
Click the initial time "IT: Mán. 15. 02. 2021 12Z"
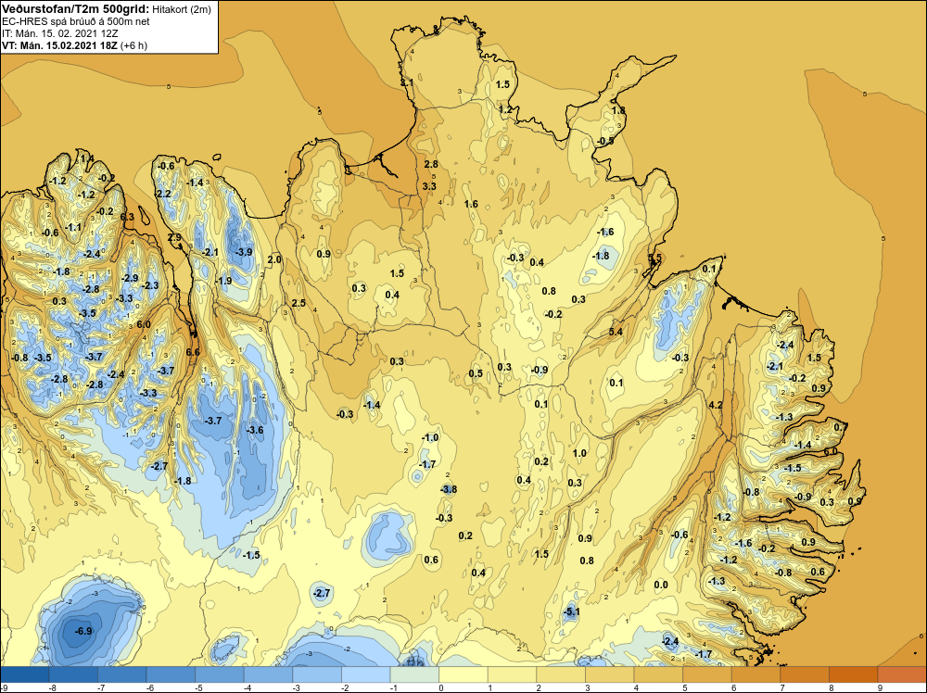[59, 33]
